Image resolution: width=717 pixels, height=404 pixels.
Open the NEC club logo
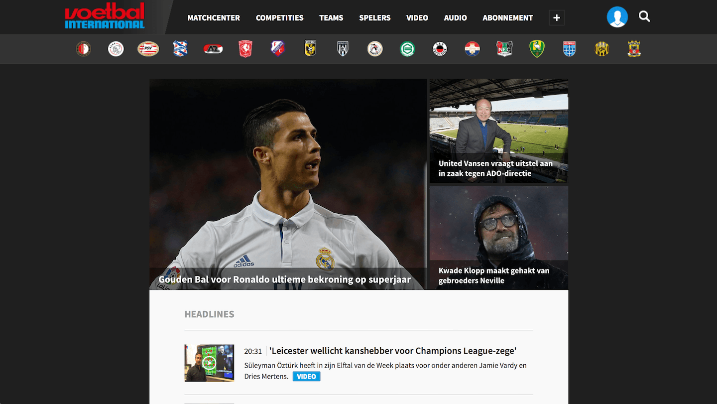504,49
